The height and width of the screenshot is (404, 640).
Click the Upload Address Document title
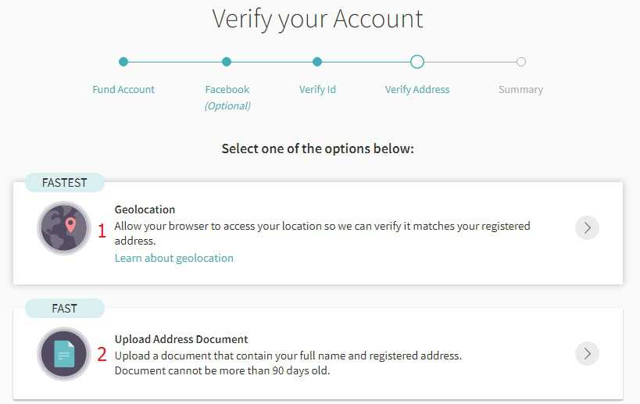point(181,339)
